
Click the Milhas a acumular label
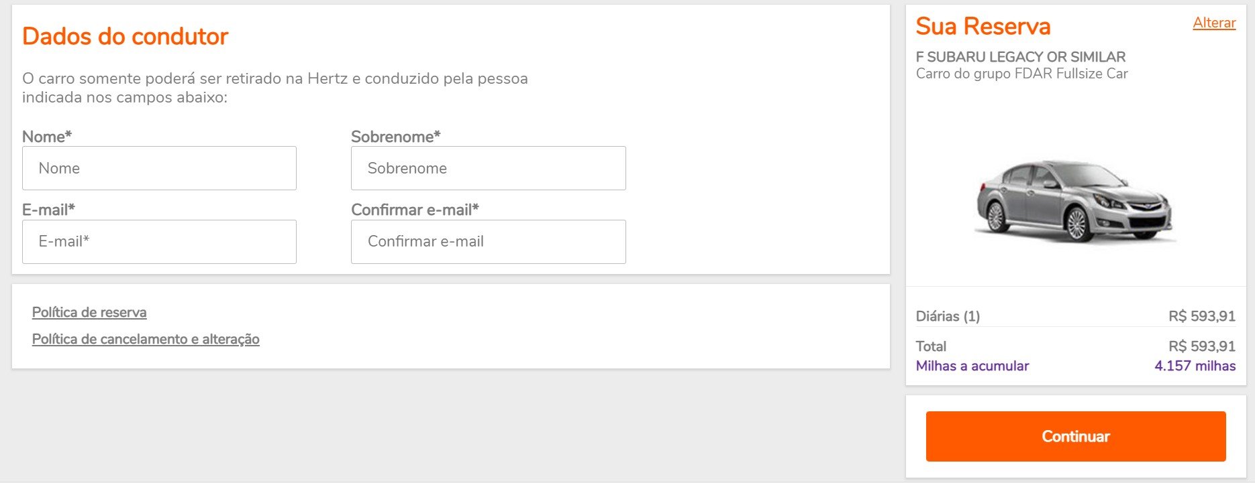click(x=972, y=366)
